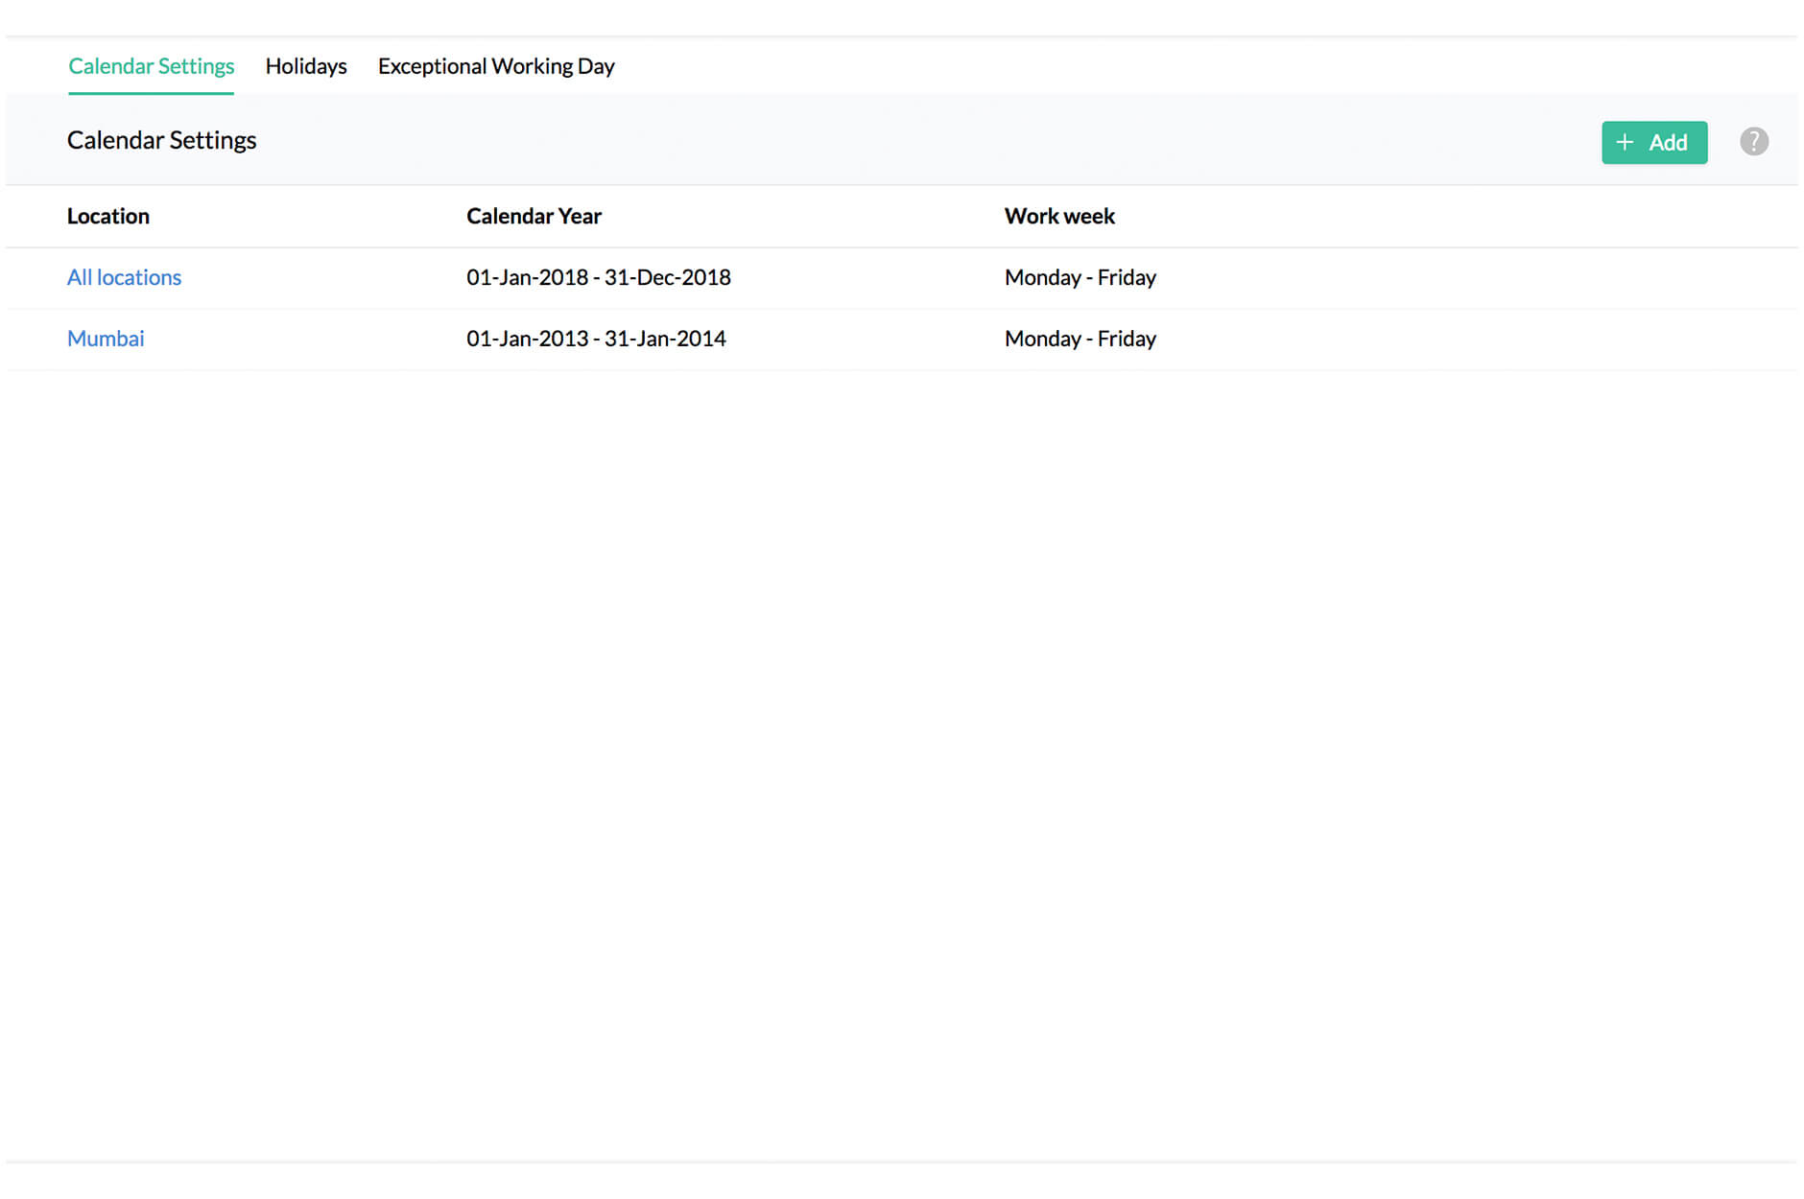Click the Location column header
1804x1199 pixels.
[x=107, y=216]
